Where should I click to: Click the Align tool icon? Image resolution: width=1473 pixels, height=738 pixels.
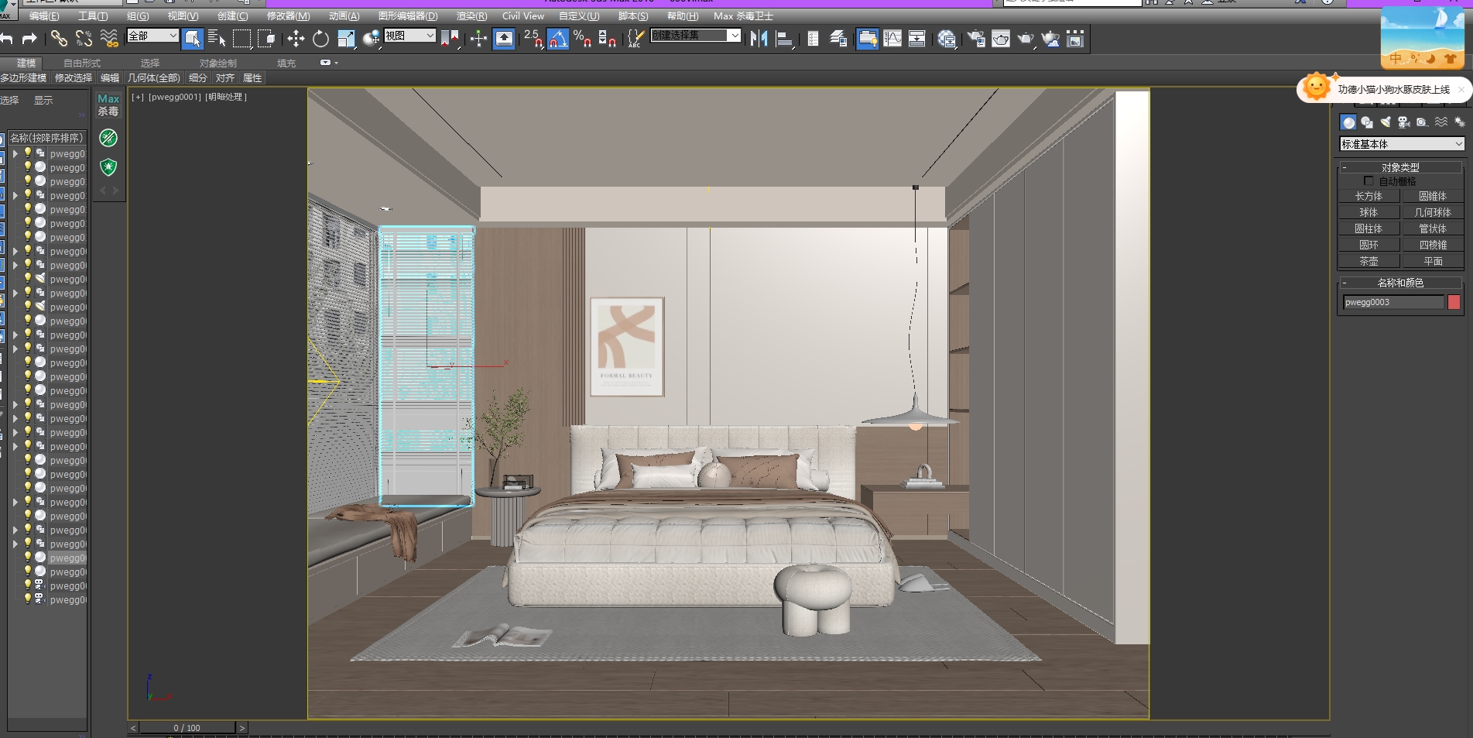coord(784,39)
